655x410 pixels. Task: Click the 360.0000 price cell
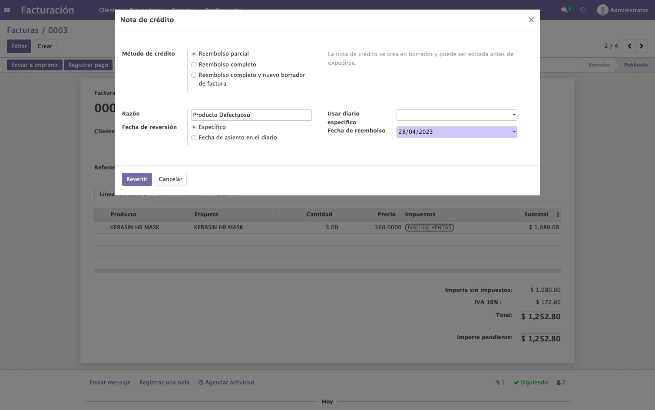(388, 228)
